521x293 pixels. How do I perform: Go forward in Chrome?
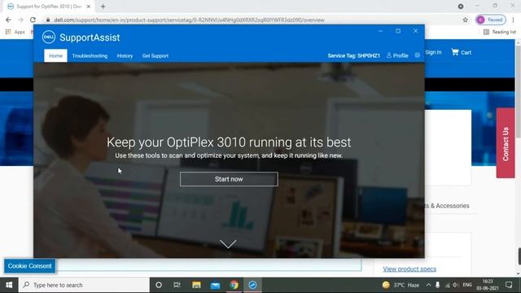pyautogui.click(x=20, y=20)
